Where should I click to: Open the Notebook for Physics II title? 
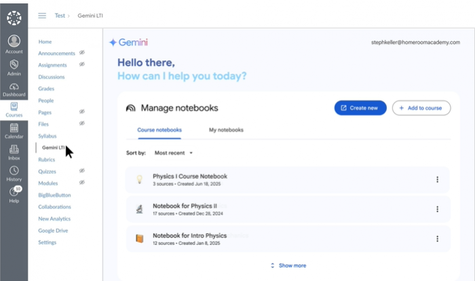(185, 206)
